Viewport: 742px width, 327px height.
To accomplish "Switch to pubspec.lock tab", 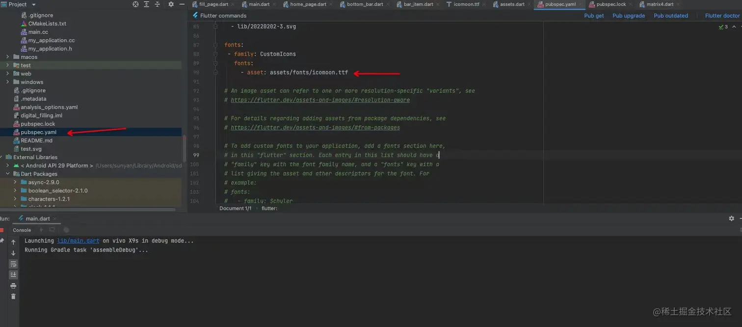I will 611,4.
